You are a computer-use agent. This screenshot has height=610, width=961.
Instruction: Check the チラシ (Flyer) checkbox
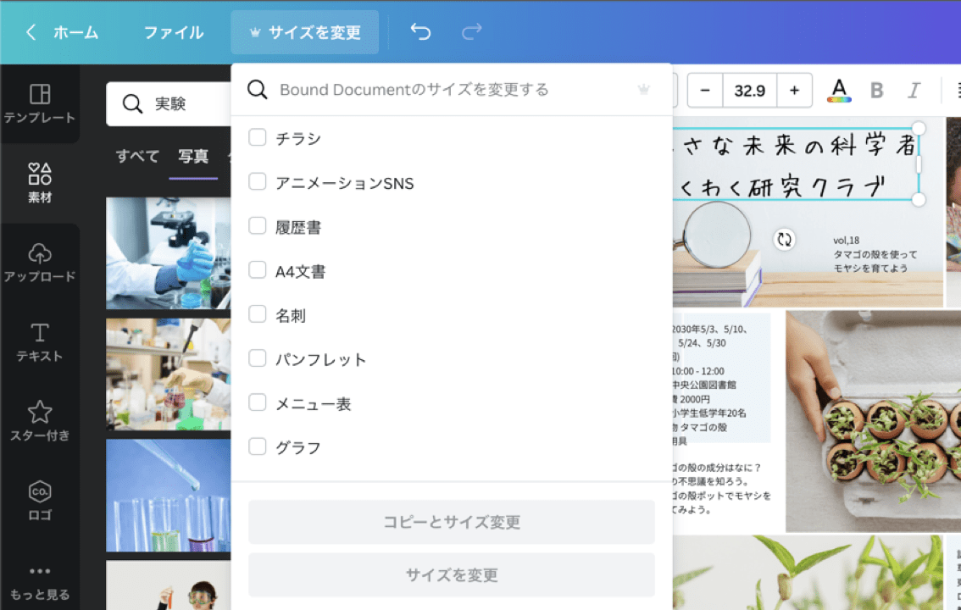click(257, 138)
